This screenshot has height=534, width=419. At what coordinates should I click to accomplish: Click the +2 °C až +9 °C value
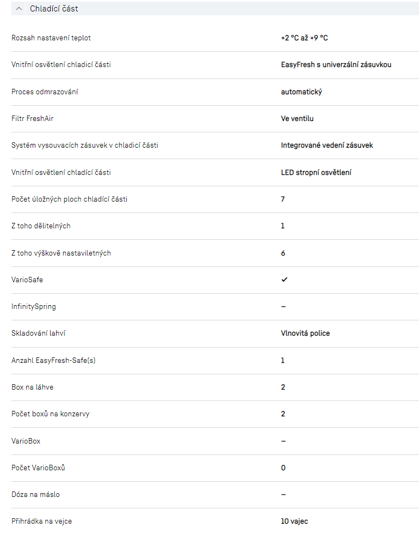304,38
